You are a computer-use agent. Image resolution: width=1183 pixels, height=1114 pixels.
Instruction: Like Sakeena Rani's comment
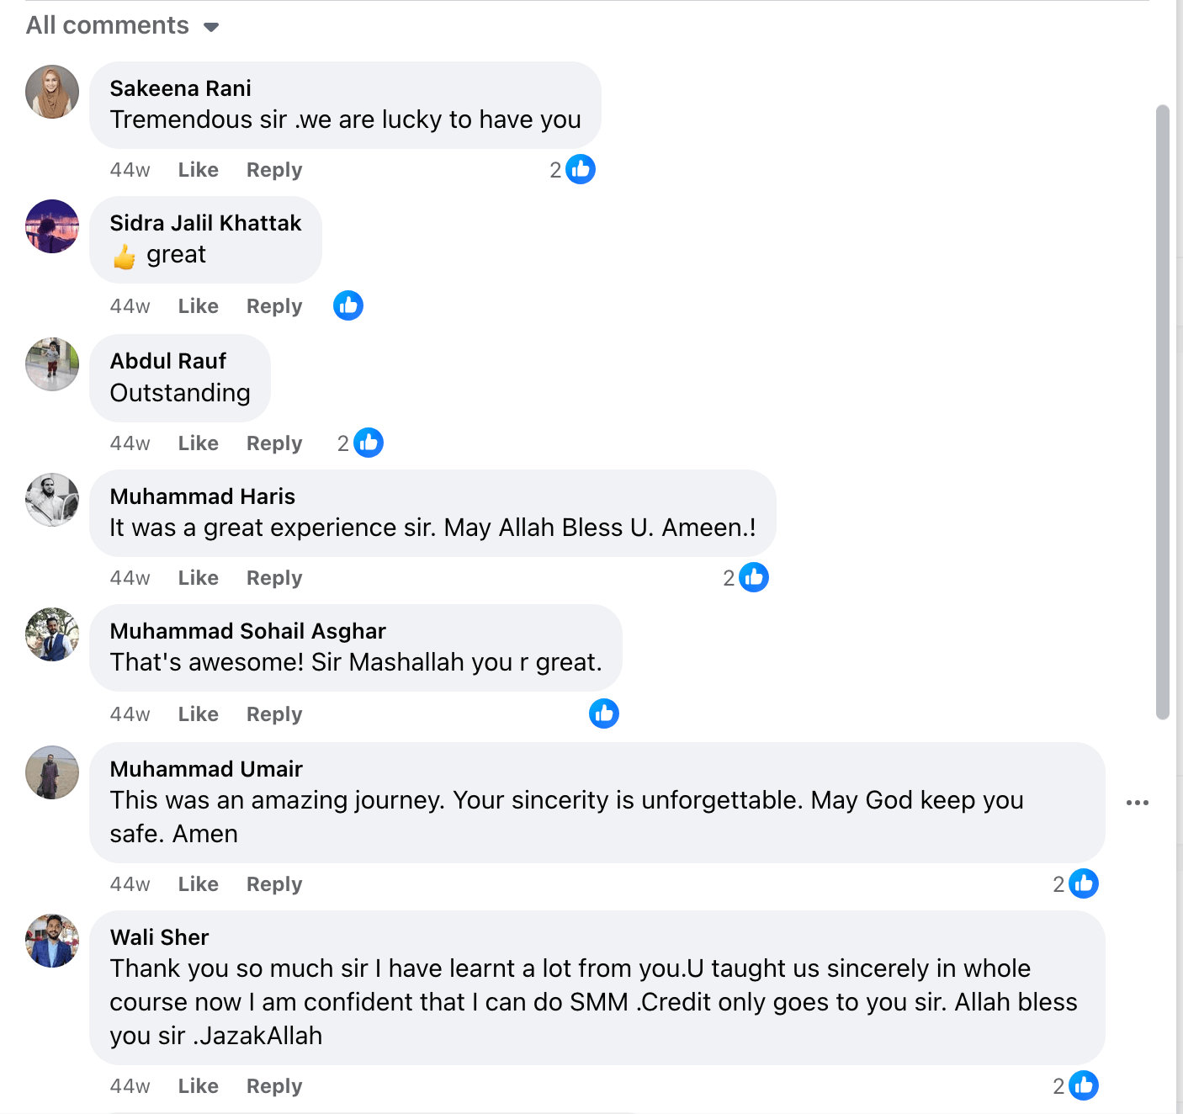pyautogui.click(x=199, y=170)
